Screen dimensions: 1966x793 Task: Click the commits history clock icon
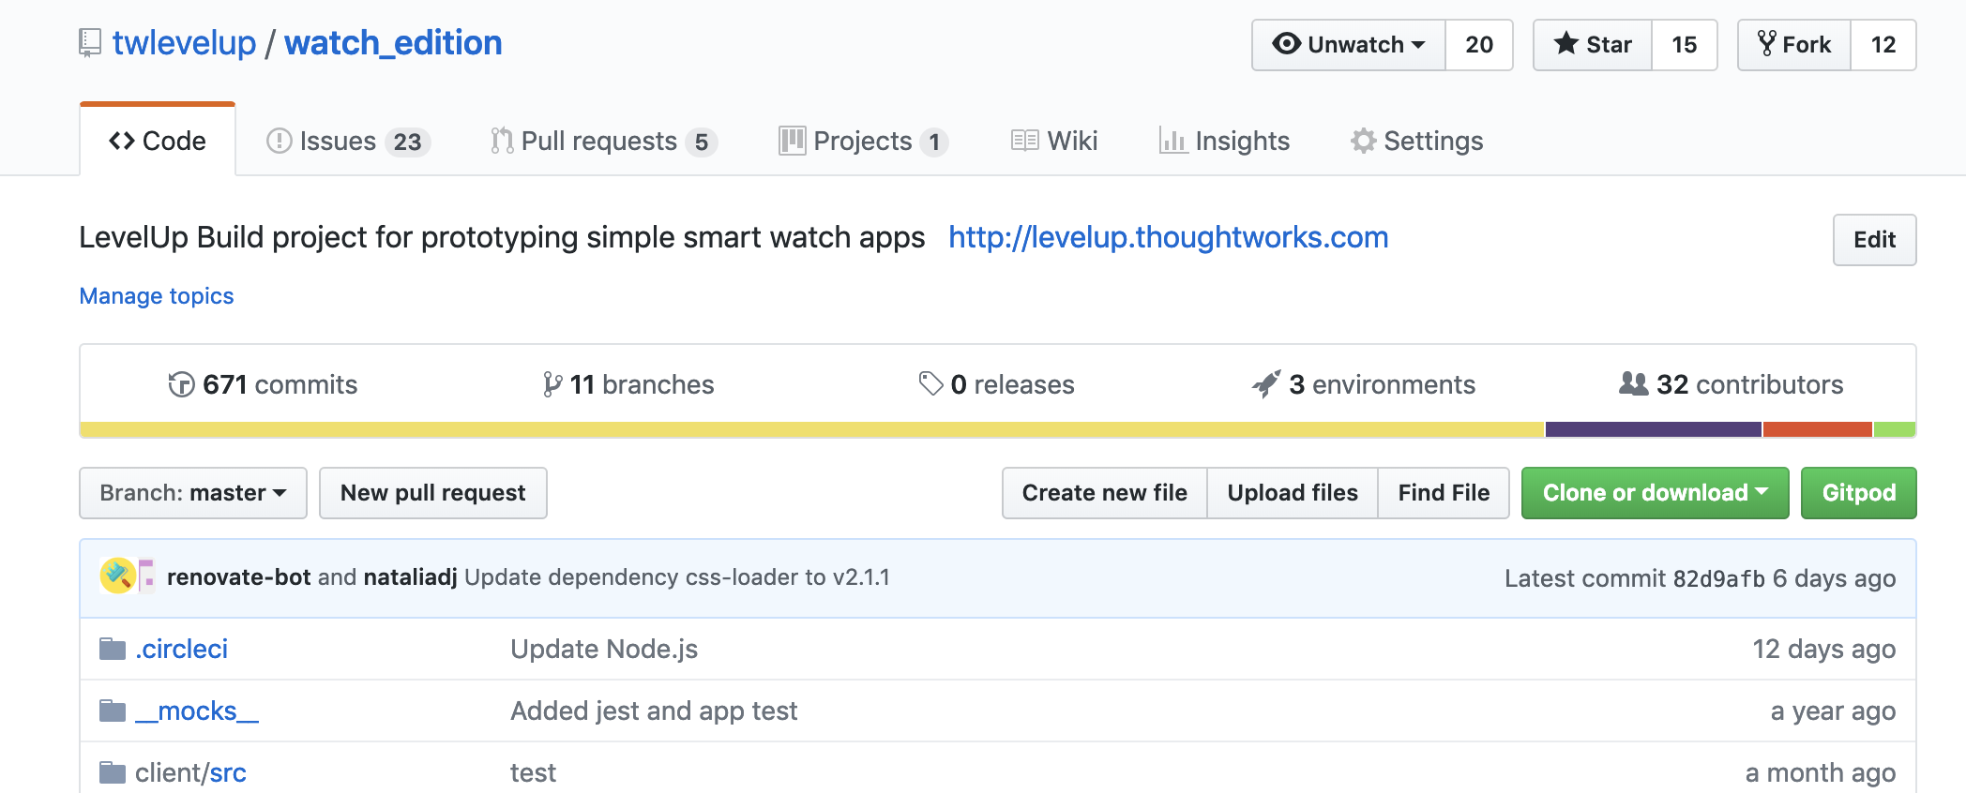click(x=181, y=384)
